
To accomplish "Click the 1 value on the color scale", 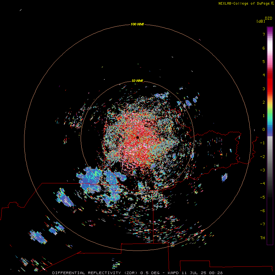I will click(264, 116).
